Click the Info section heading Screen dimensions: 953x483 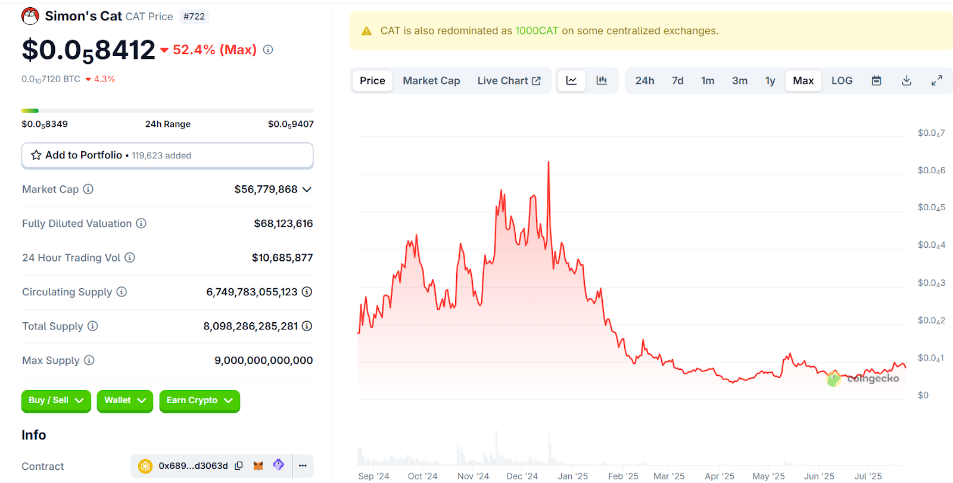point(34,435)
